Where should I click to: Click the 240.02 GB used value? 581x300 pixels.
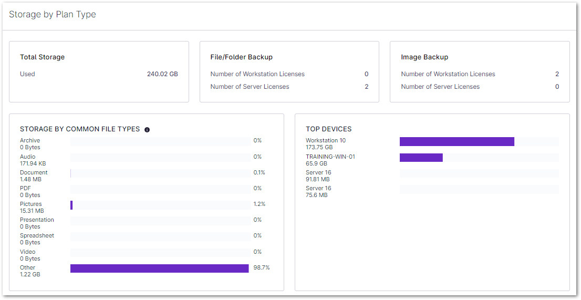(x=162, y=74)
